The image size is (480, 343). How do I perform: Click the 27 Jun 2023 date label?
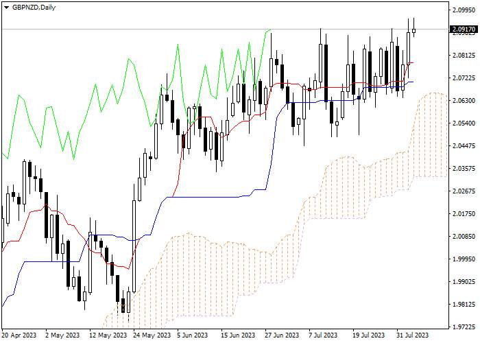coord(283,335)
